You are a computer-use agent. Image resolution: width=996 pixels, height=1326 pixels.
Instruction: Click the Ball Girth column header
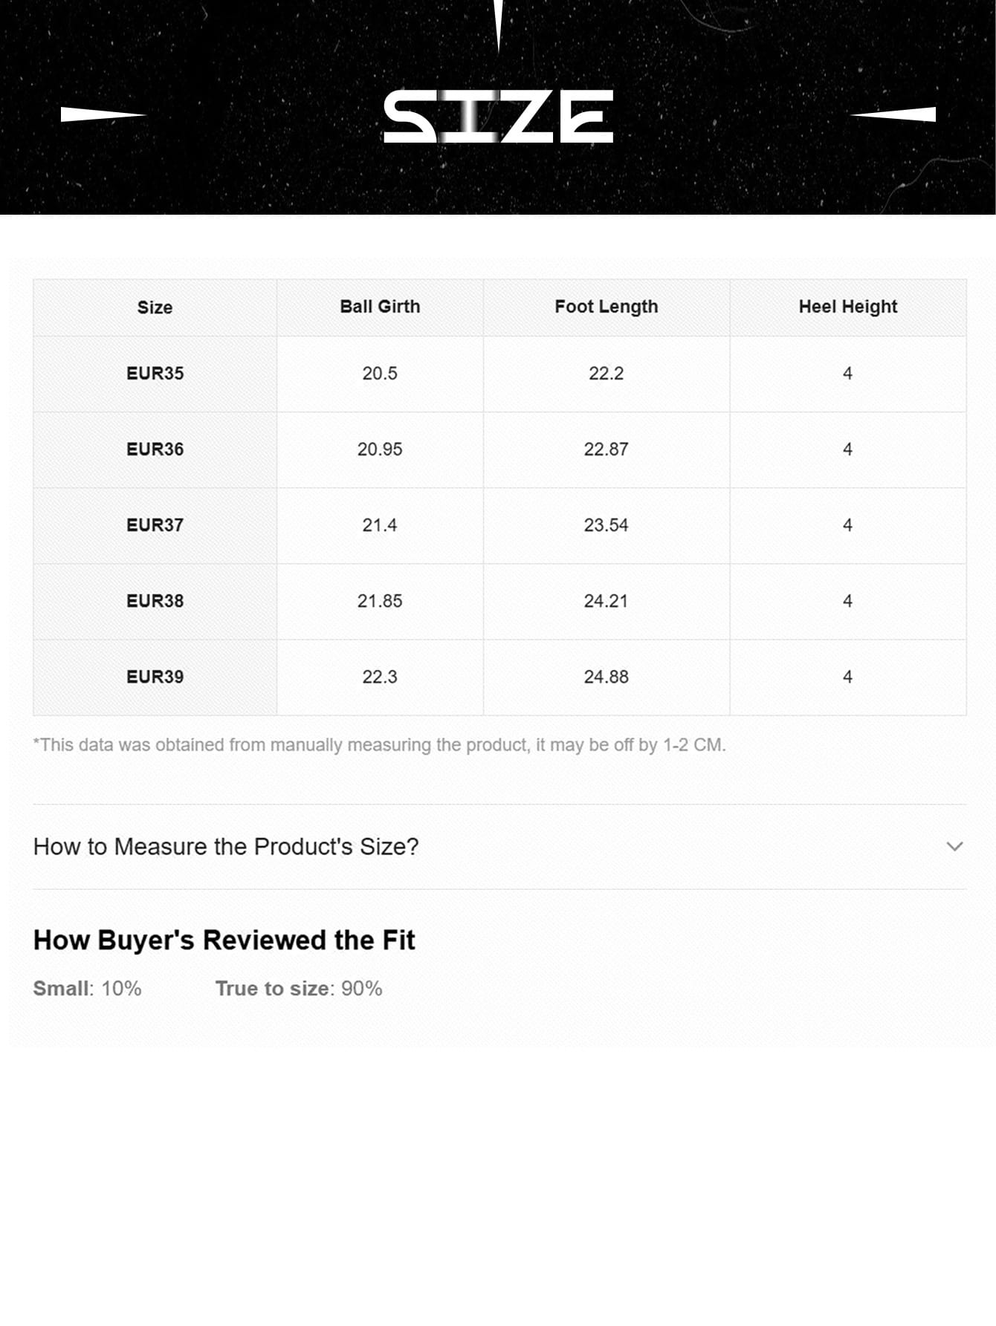coord(380,307)
